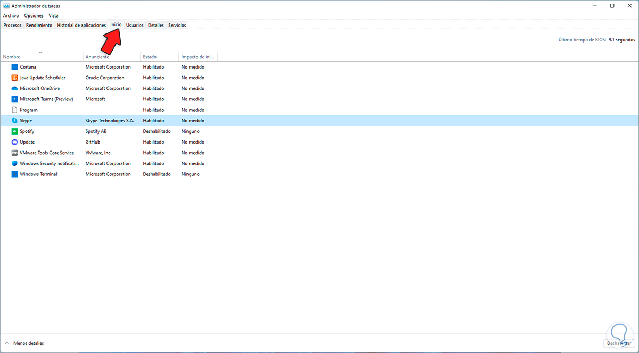Click Skype Technologies S.A. publisher cell
639x353 pixels.
click(x=110, y=121)
